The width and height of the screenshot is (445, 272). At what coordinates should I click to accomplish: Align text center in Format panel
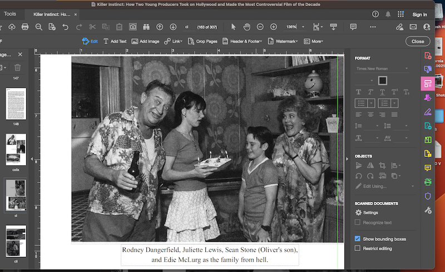[x=370, y=115]
